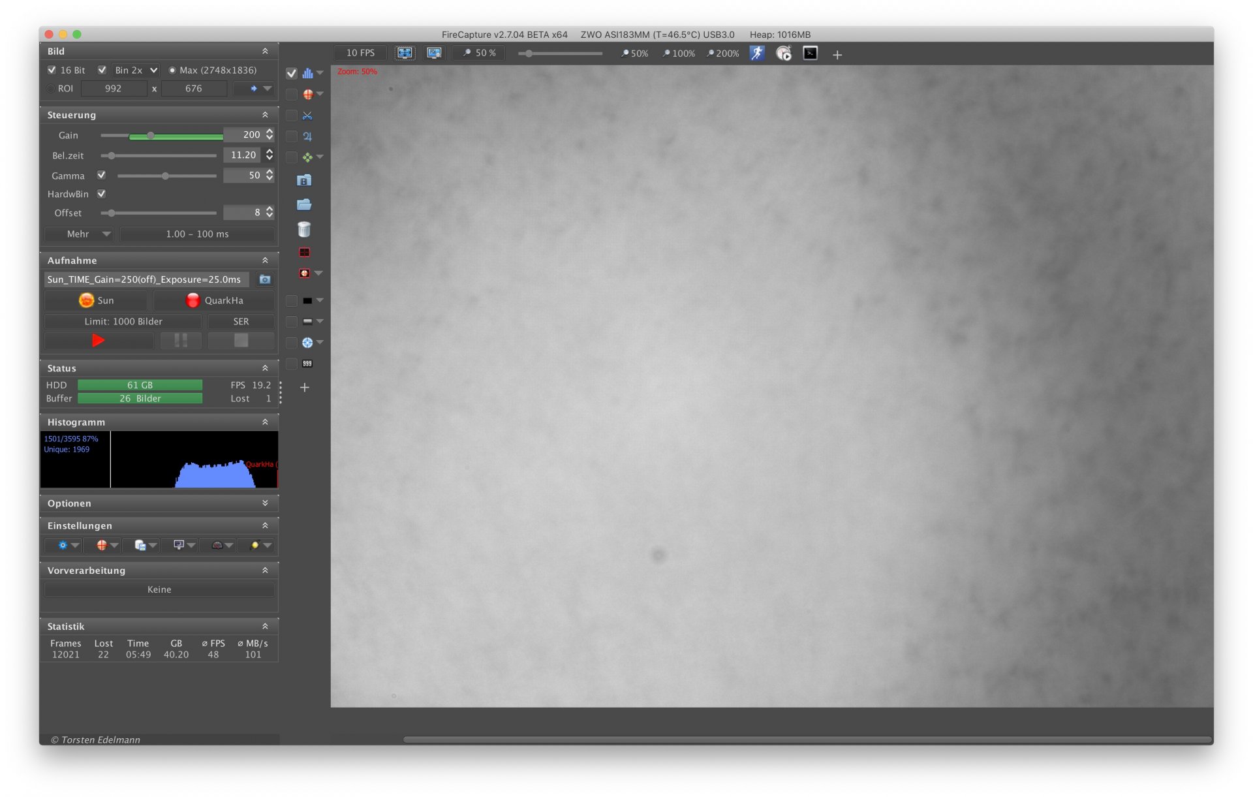Enable the reticle tool checkbox

point(292,95)
